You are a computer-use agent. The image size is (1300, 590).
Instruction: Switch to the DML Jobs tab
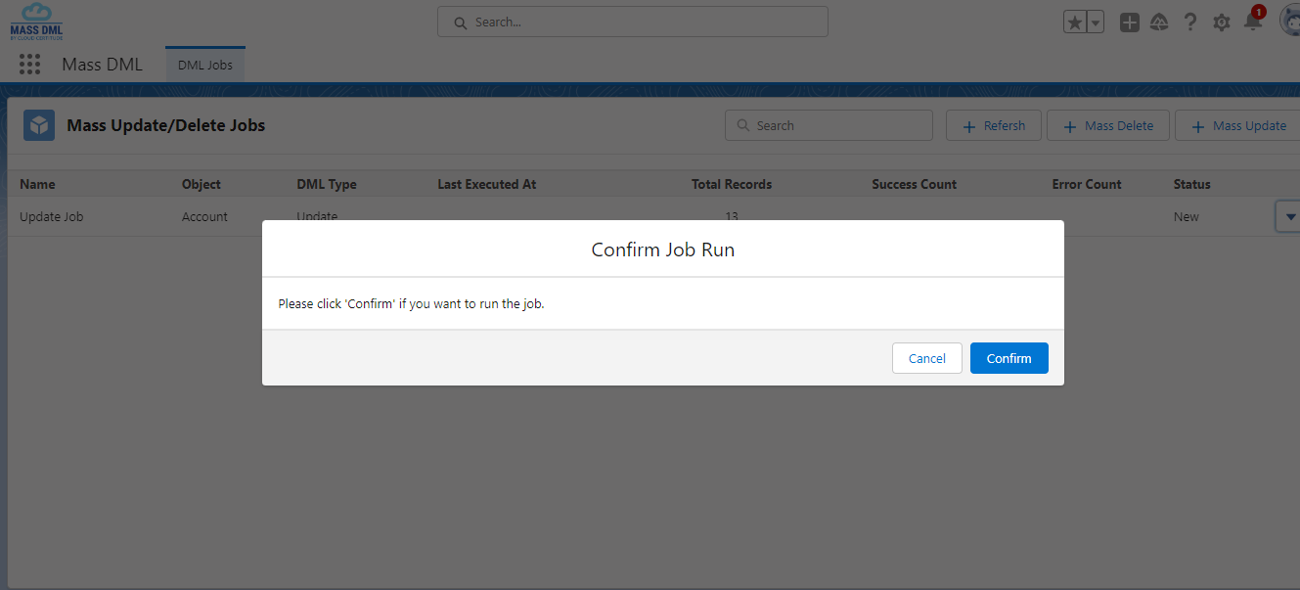pyautogui.click(x=205, y=65)
